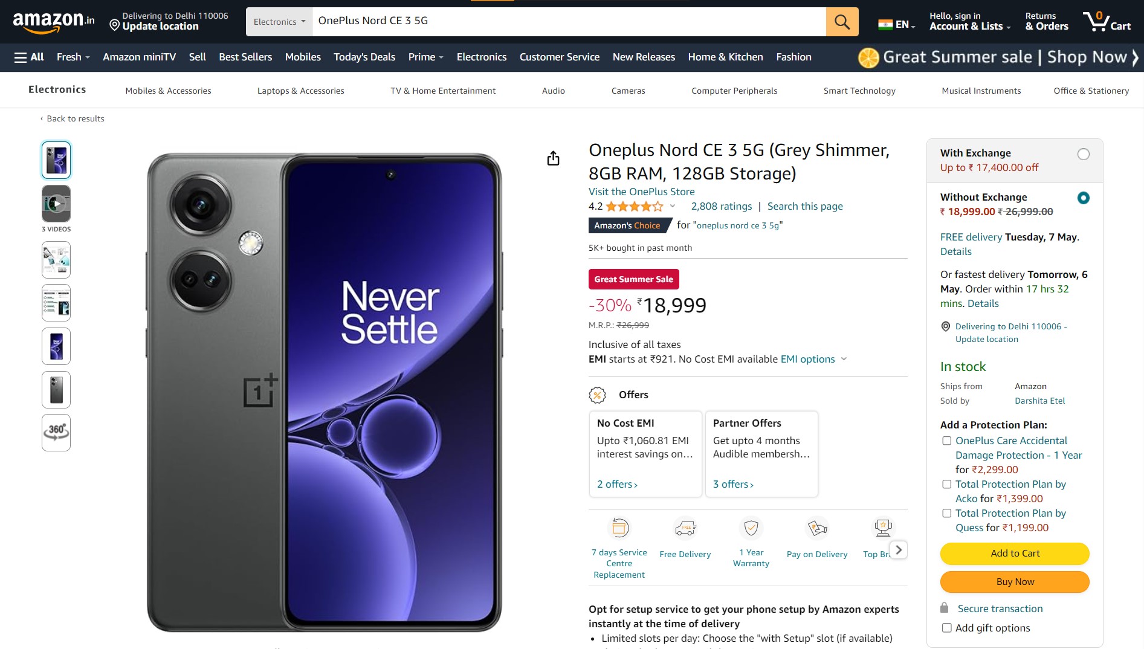The image size is (1144, 649).
Task: Check the OnePlus Care Accidental Damage Protection plan
Action: point(946,441)
